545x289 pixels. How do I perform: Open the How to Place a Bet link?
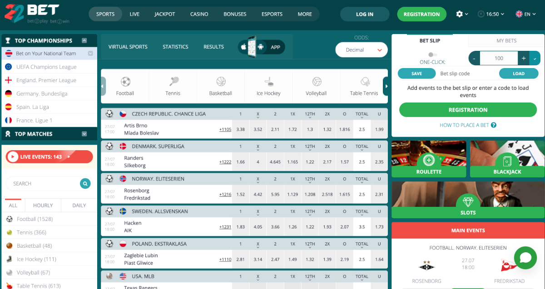click(464, 125)
